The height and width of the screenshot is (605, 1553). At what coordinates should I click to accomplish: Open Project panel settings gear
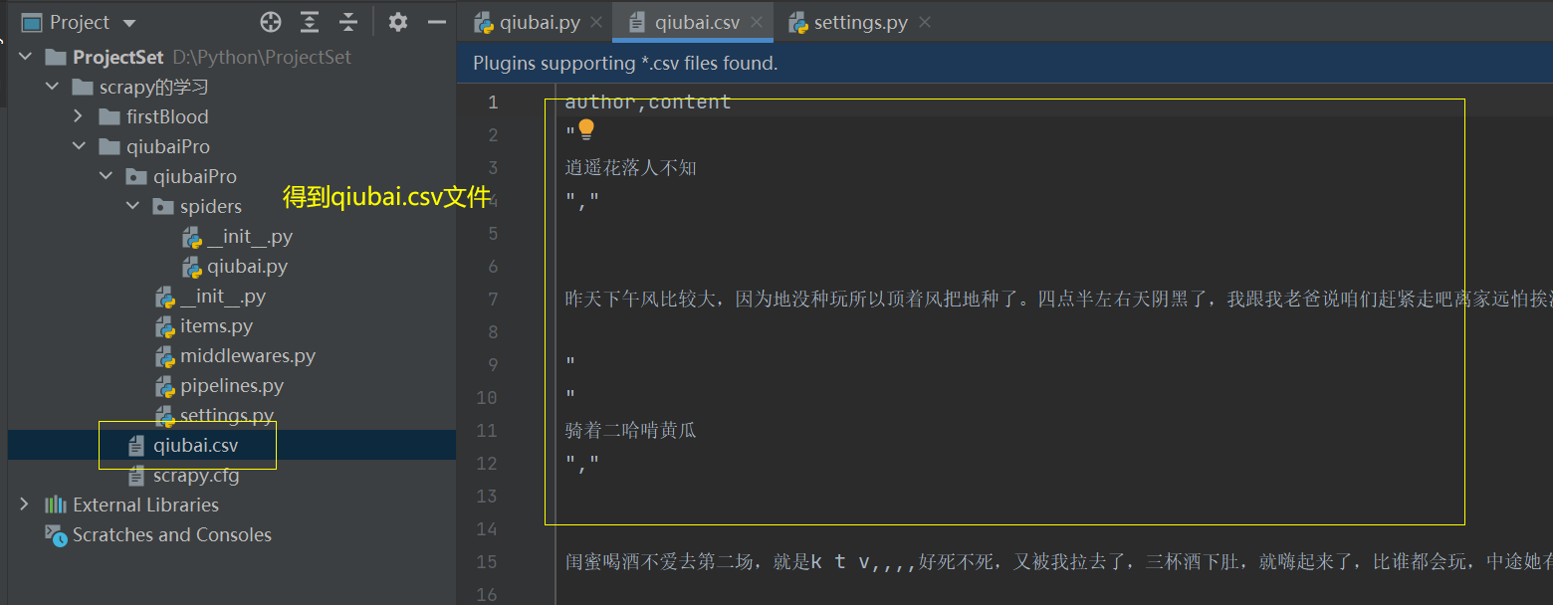[398, 22]
